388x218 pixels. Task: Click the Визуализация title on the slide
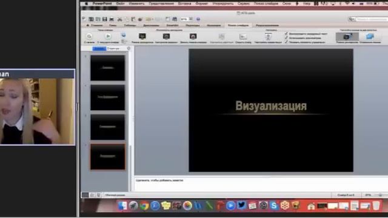(x=271, y=106)
